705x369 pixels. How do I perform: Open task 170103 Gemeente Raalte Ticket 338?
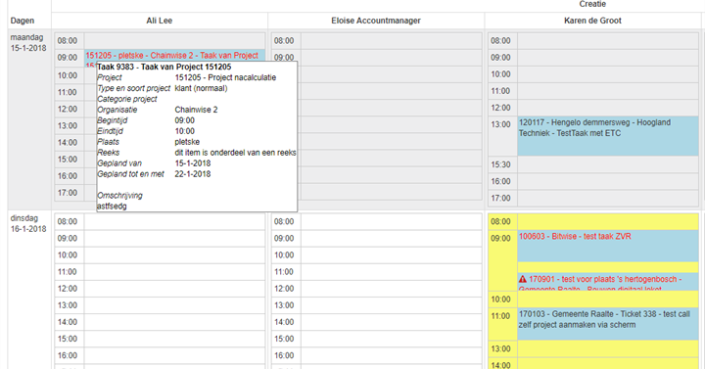click(x=608, y=324)
